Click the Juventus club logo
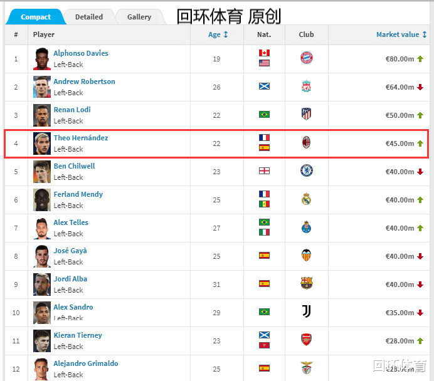Screen dimensions: 434x381 (x=306, y=311)
